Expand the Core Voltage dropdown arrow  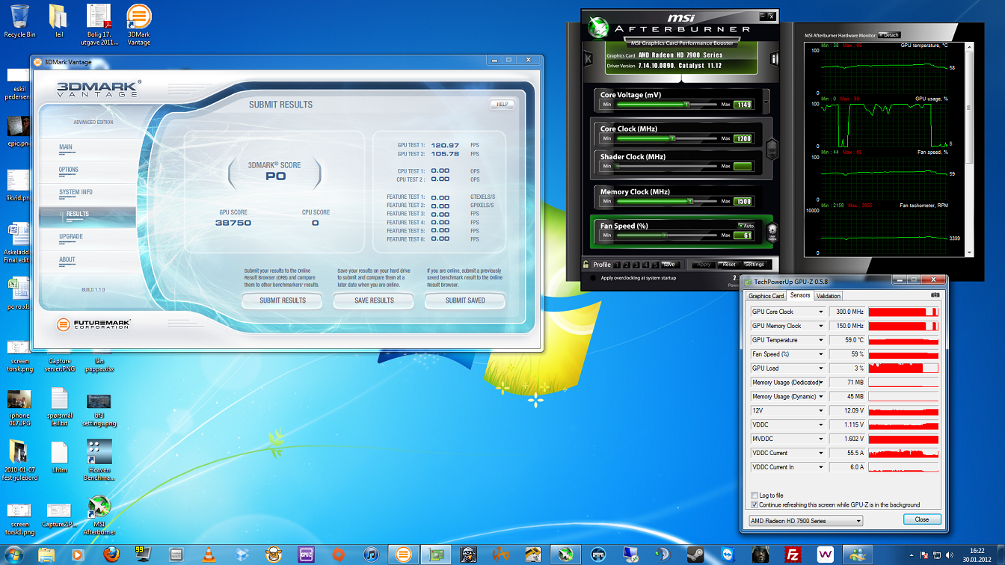click(x=766, y=101)
